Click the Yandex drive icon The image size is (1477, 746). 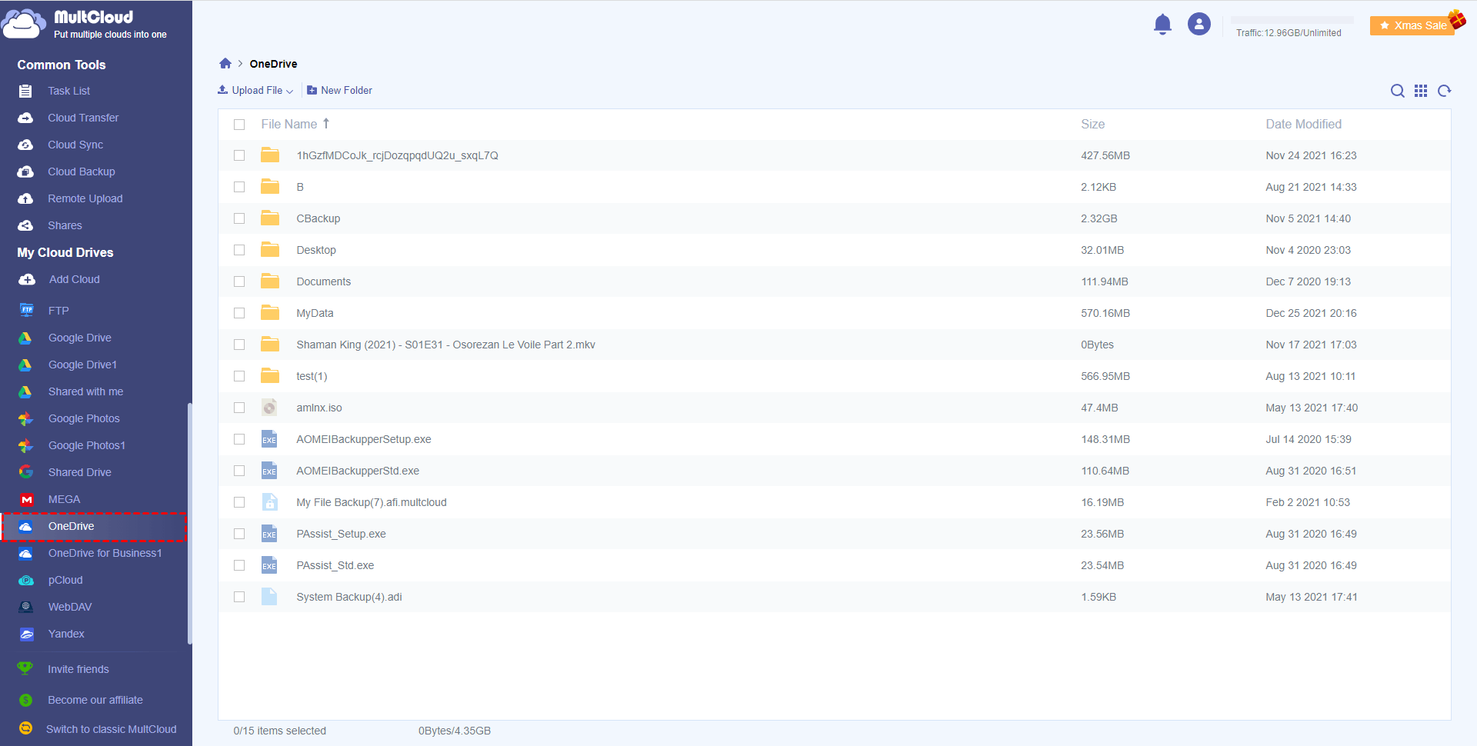tap(27, 634)
